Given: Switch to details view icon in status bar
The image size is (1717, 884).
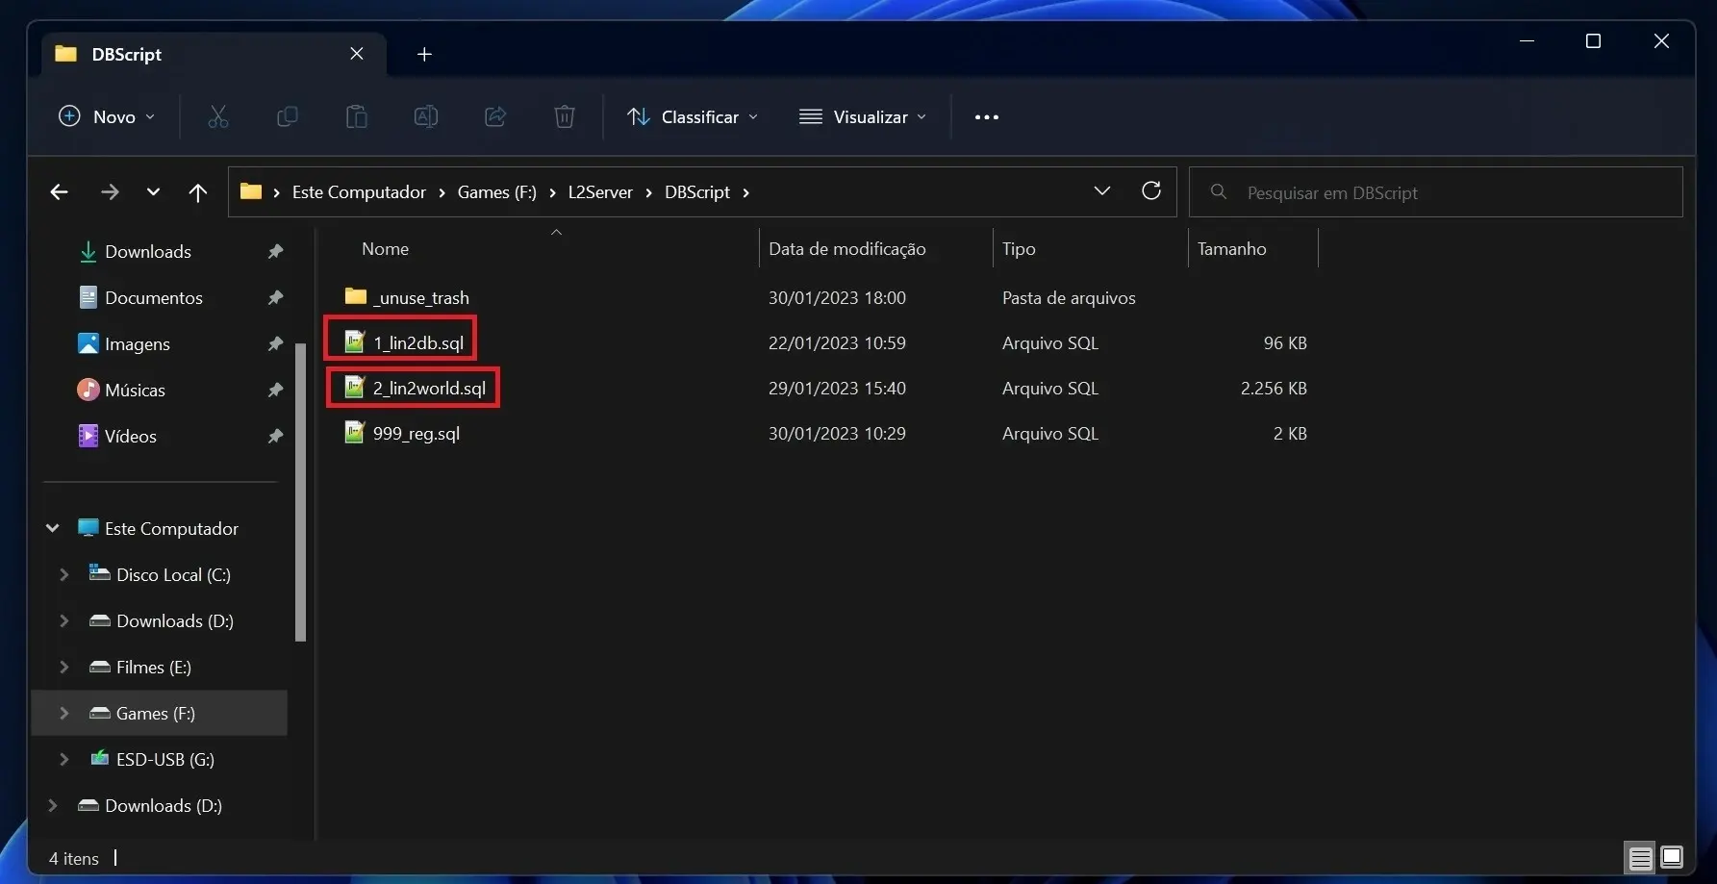Looking at the screenshot, I should click(1641, 857).
